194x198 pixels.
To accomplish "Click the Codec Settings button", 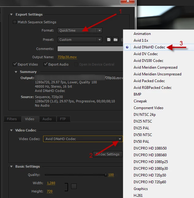I will click(108, 154).
